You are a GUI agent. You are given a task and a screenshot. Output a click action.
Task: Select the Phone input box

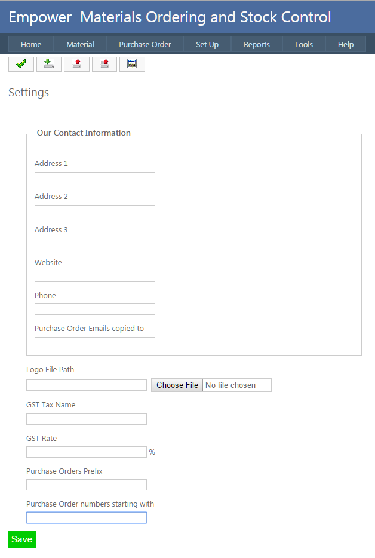point(95,309)
